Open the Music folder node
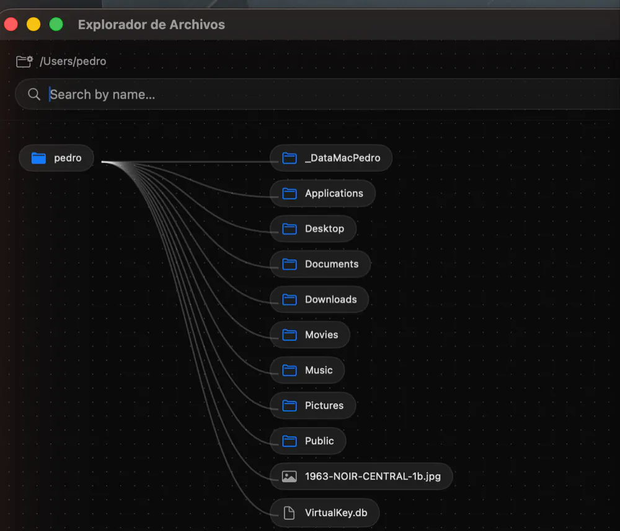 [308, 370]
